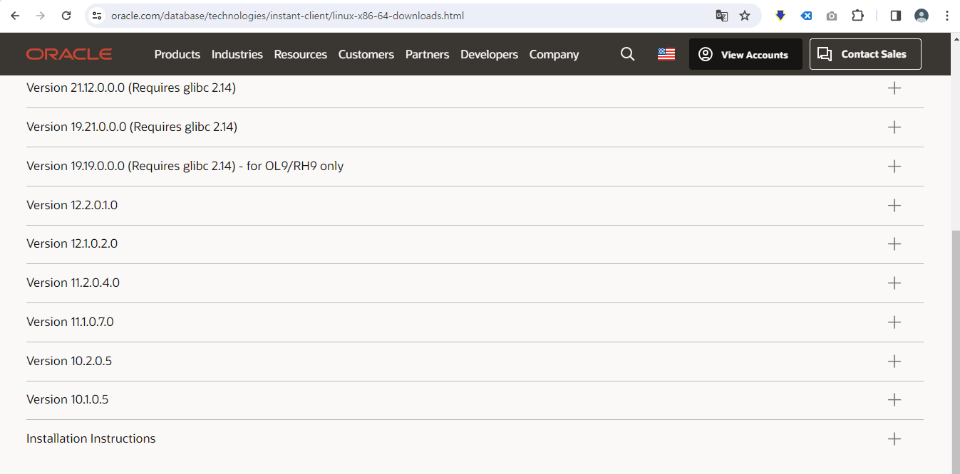Expand Version 19.21.0.0.0 with plus icon

coord(894,127)
